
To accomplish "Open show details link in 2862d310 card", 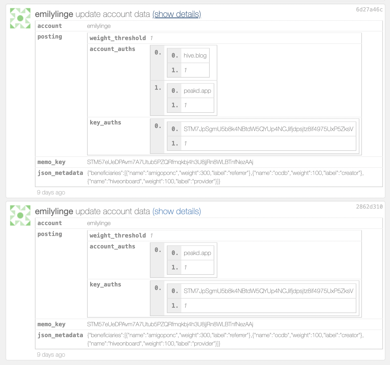I will tap(177, 211).
